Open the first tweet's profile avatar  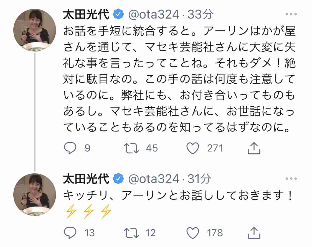pyautogui.click(x=35, y=30)
